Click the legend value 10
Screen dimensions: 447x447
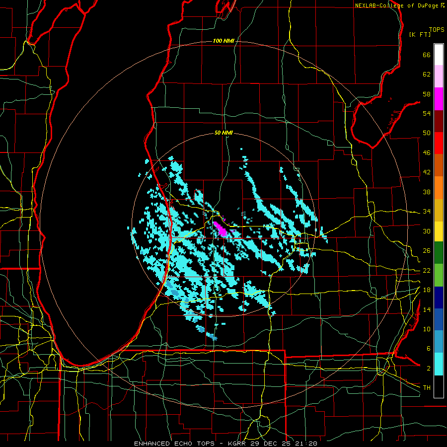427,329
